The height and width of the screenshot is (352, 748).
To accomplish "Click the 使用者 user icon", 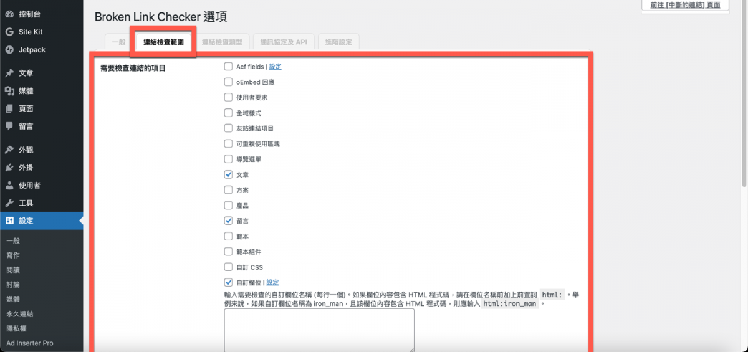I will click(9, 185).
